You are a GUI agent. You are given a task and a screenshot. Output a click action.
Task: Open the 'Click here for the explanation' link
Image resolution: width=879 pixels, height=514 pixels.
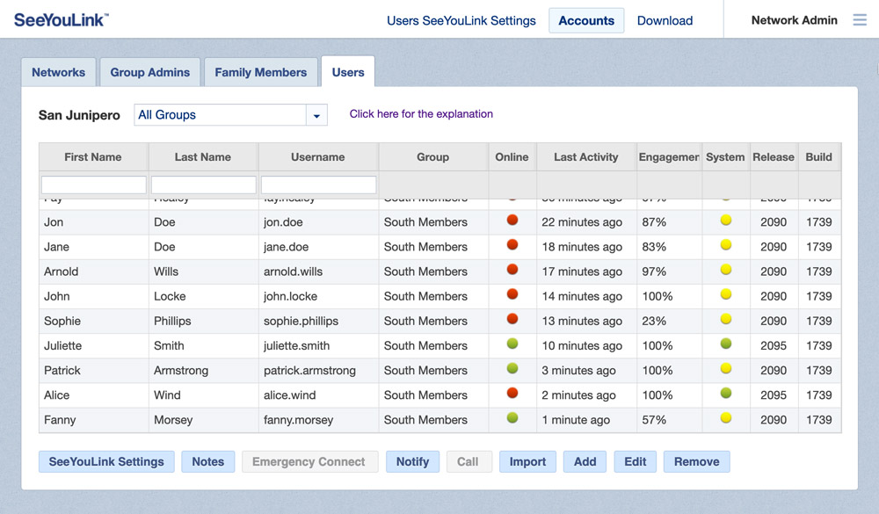(421, 114)
